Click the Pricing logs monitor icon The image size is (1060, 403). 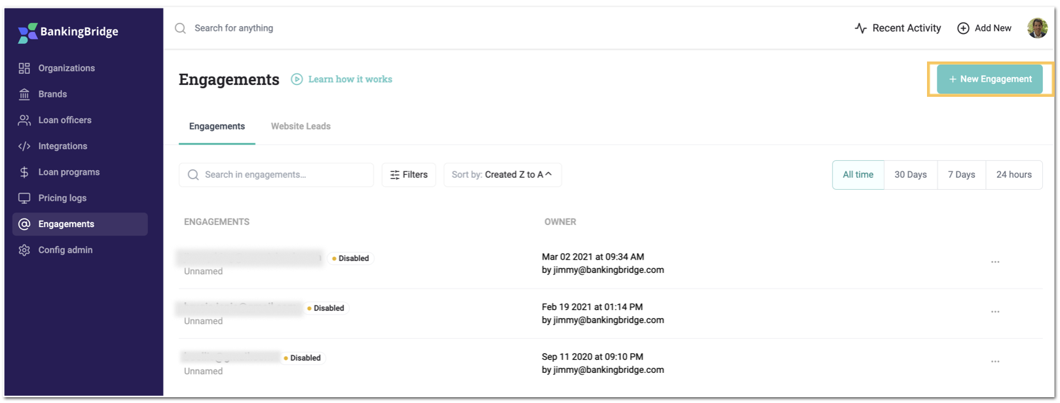tap(24, 198)
